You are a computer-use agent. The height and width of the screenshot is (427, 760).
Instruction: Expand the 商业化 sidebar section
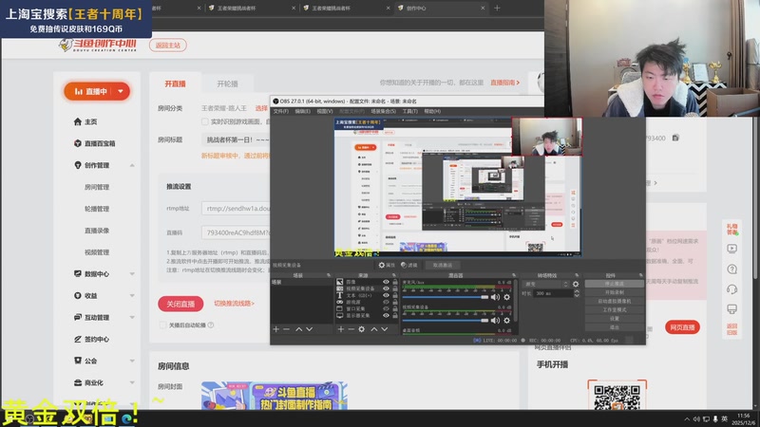tap(132, 382)
